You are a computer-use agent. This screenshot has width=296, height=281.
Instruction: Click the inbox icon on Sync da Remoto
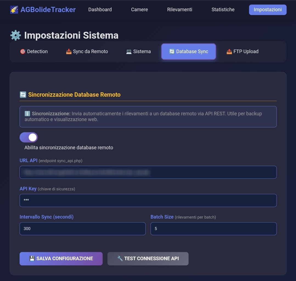pyautogui.click(x=69, y=51)
